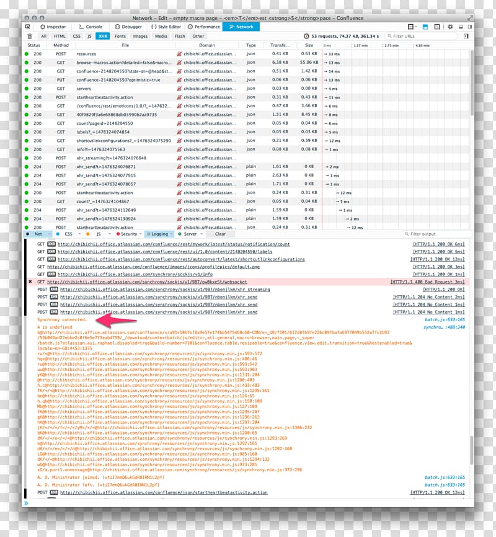This screenshot has width=496, height=537.
Task: Focus the Filter URLs search field
Action: click(421, 36)
